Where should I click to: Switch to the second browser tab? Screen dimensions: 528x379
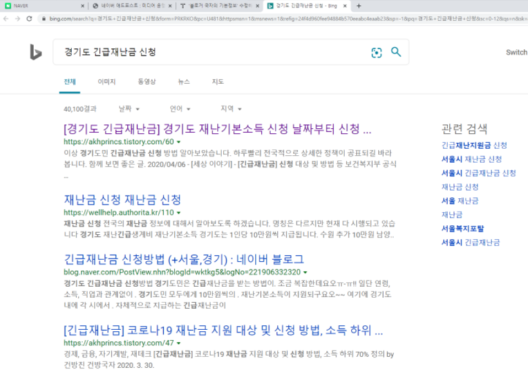pyautogui.click(x=132, y=6)
